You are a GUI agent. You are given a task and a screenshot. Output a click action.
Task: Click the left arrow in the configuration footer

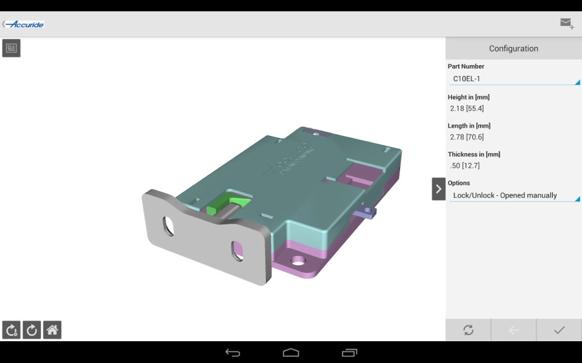pos(513,330)
